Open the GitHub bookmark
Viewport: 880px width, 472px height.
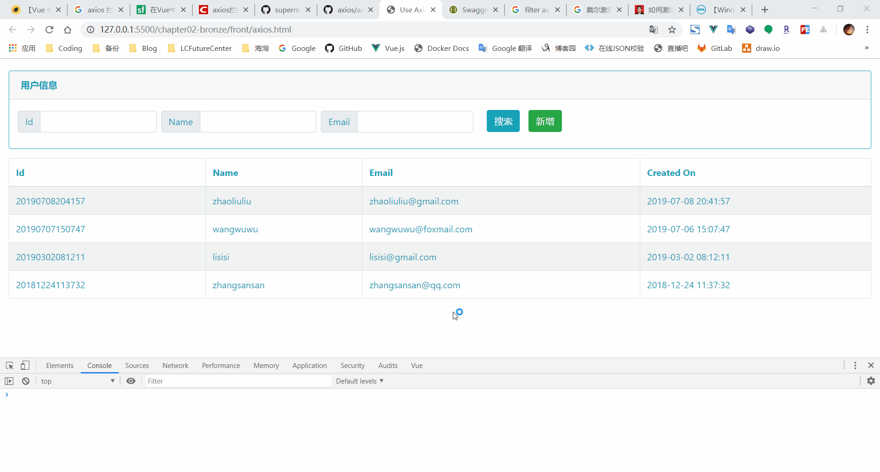pos(343,48)
